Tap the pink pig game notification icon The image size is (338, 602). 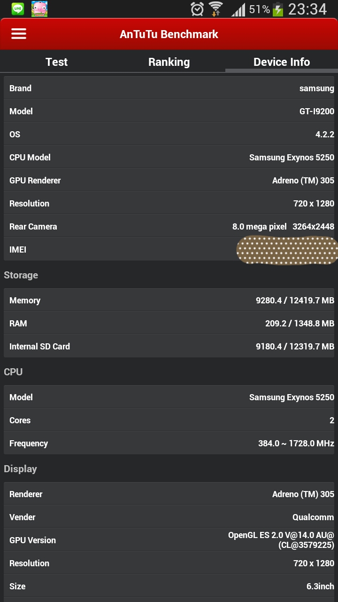39,9
